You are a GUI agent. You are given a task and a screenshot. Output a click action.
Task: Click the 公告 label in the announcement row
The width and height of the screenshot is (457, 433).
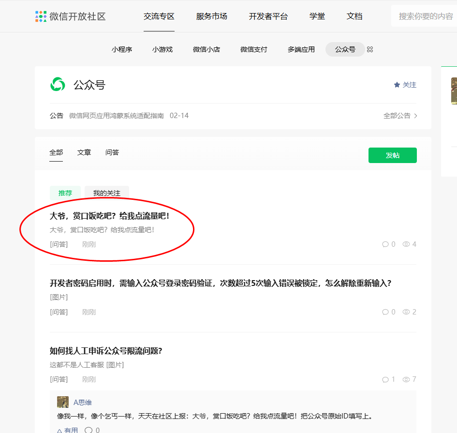click(57, 116)
